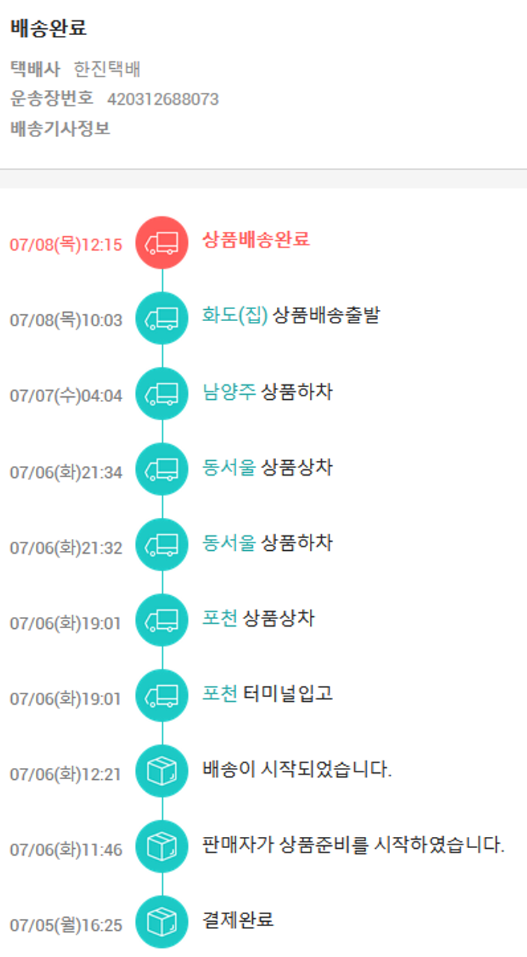
Task: Click 동서울 link in 상품상차 row
Action: click(x=230, y=467)
